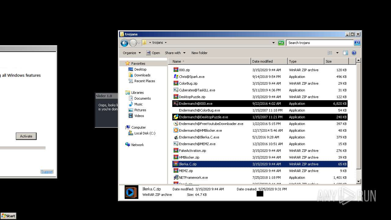
Task: Open Music library
Action: click(138, 104)
